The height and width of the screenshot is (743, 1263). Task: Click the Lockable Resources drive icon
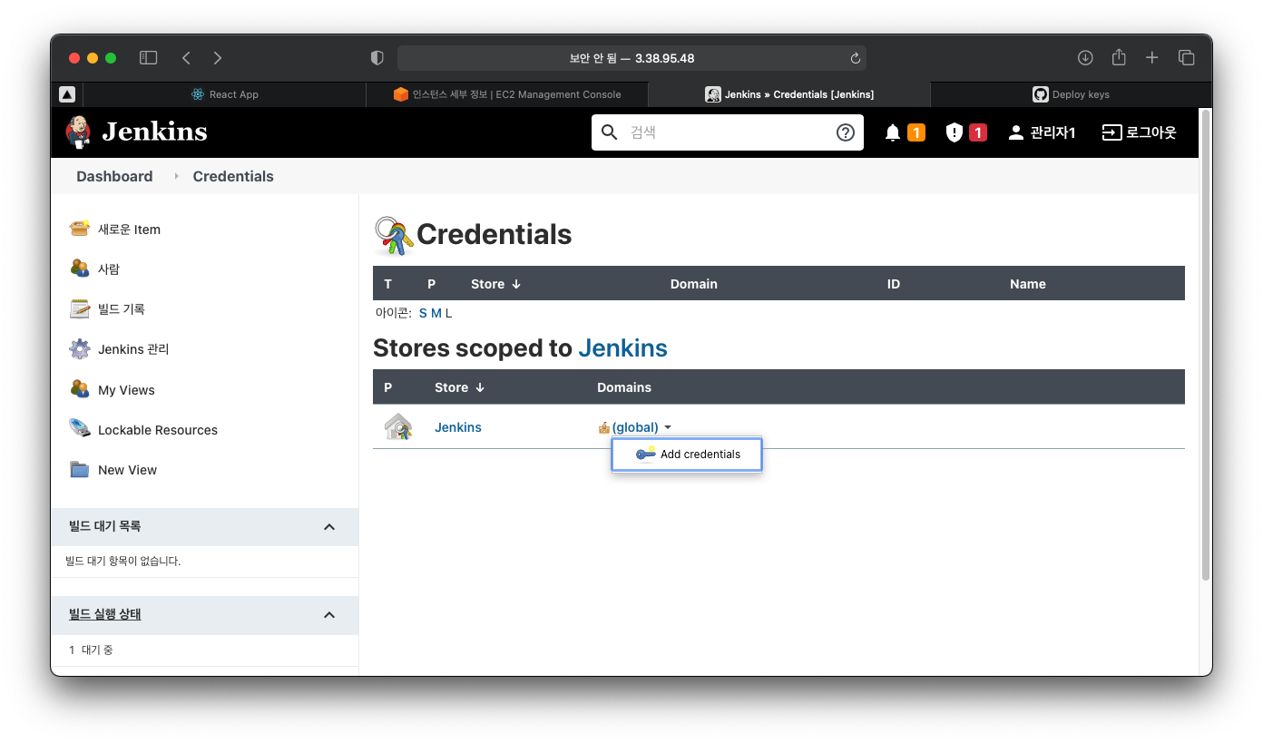coord(80,429)
